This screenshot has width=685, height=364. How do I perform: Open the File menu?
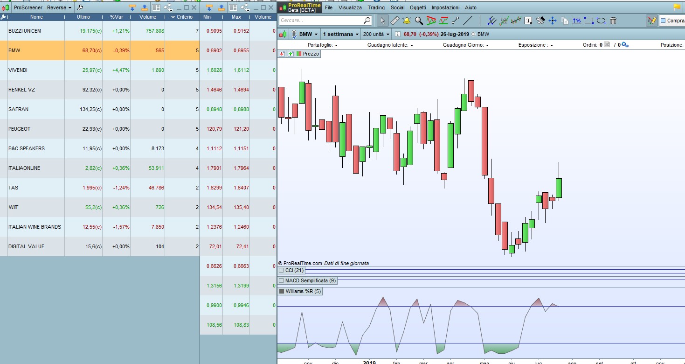(329, 7)
